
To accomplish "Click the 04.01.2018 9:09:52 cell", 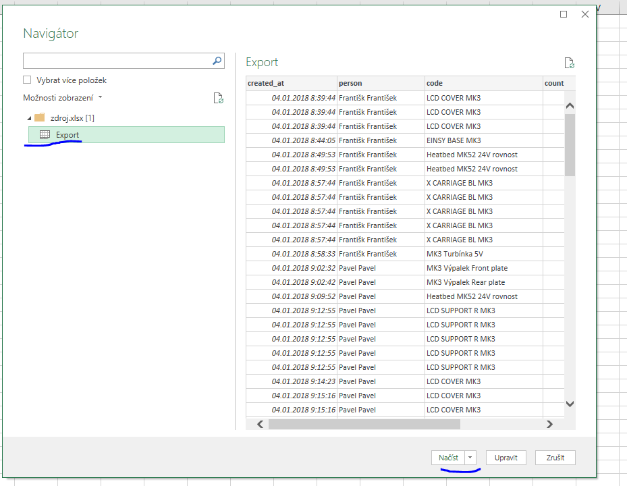I will point(292,296).
